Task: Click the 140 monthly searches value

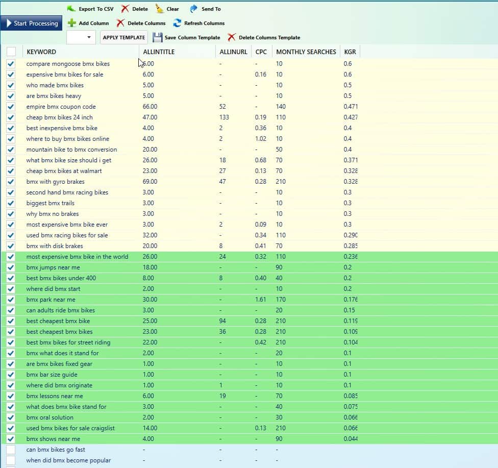Action: click(x=281, y=107)
